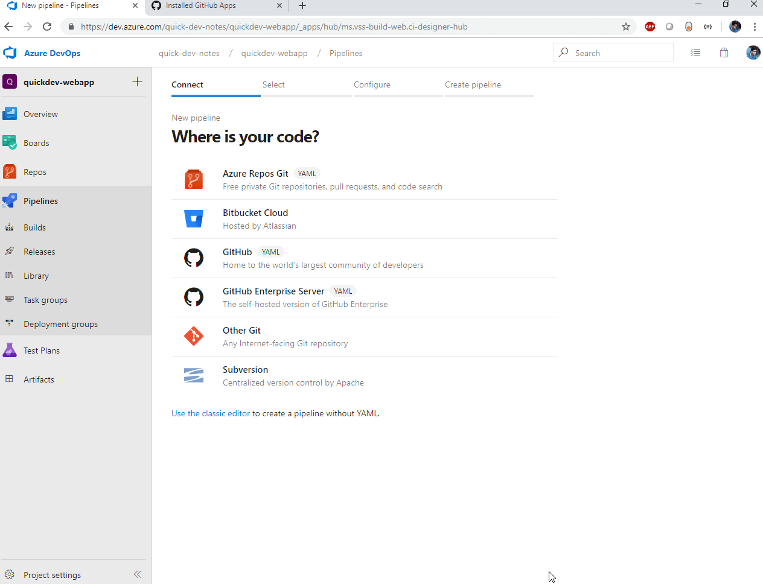Click the Project settings label

(52, 575)
